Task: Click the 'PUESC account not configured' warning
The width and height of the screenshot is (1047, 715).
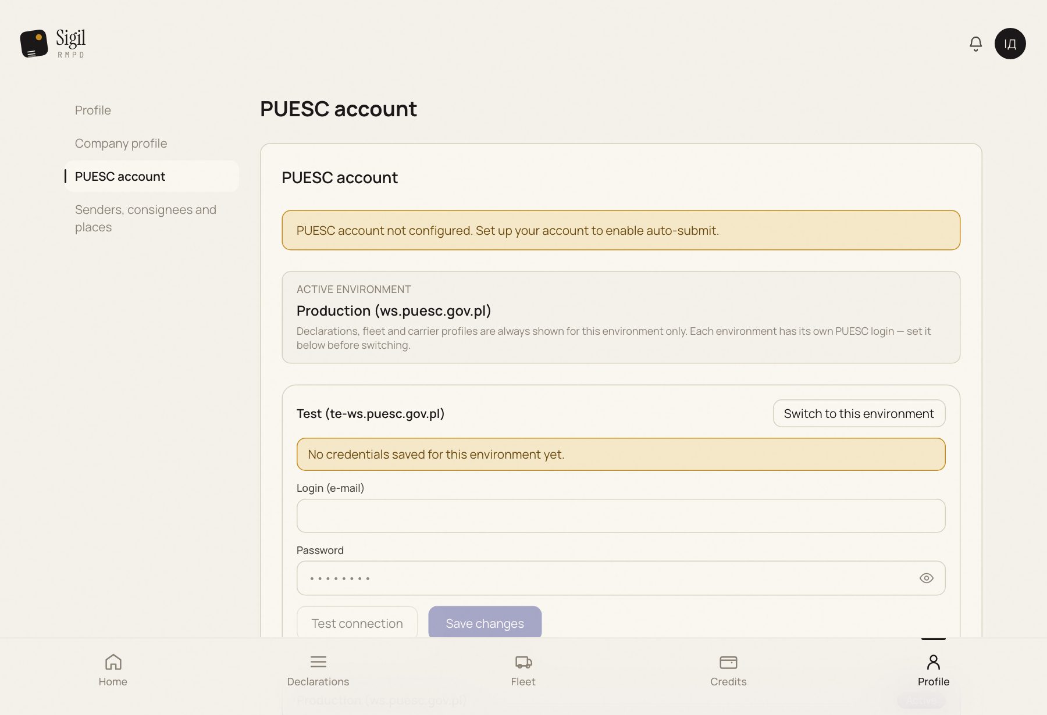Action: (x=621, y=230)
